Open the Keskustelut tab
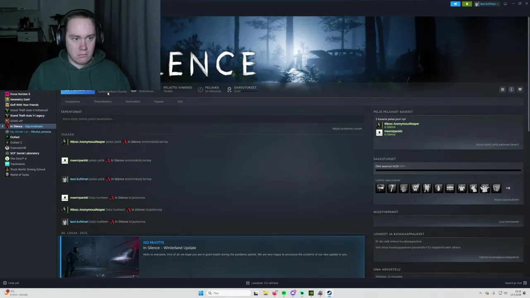 tap(133, 101)
